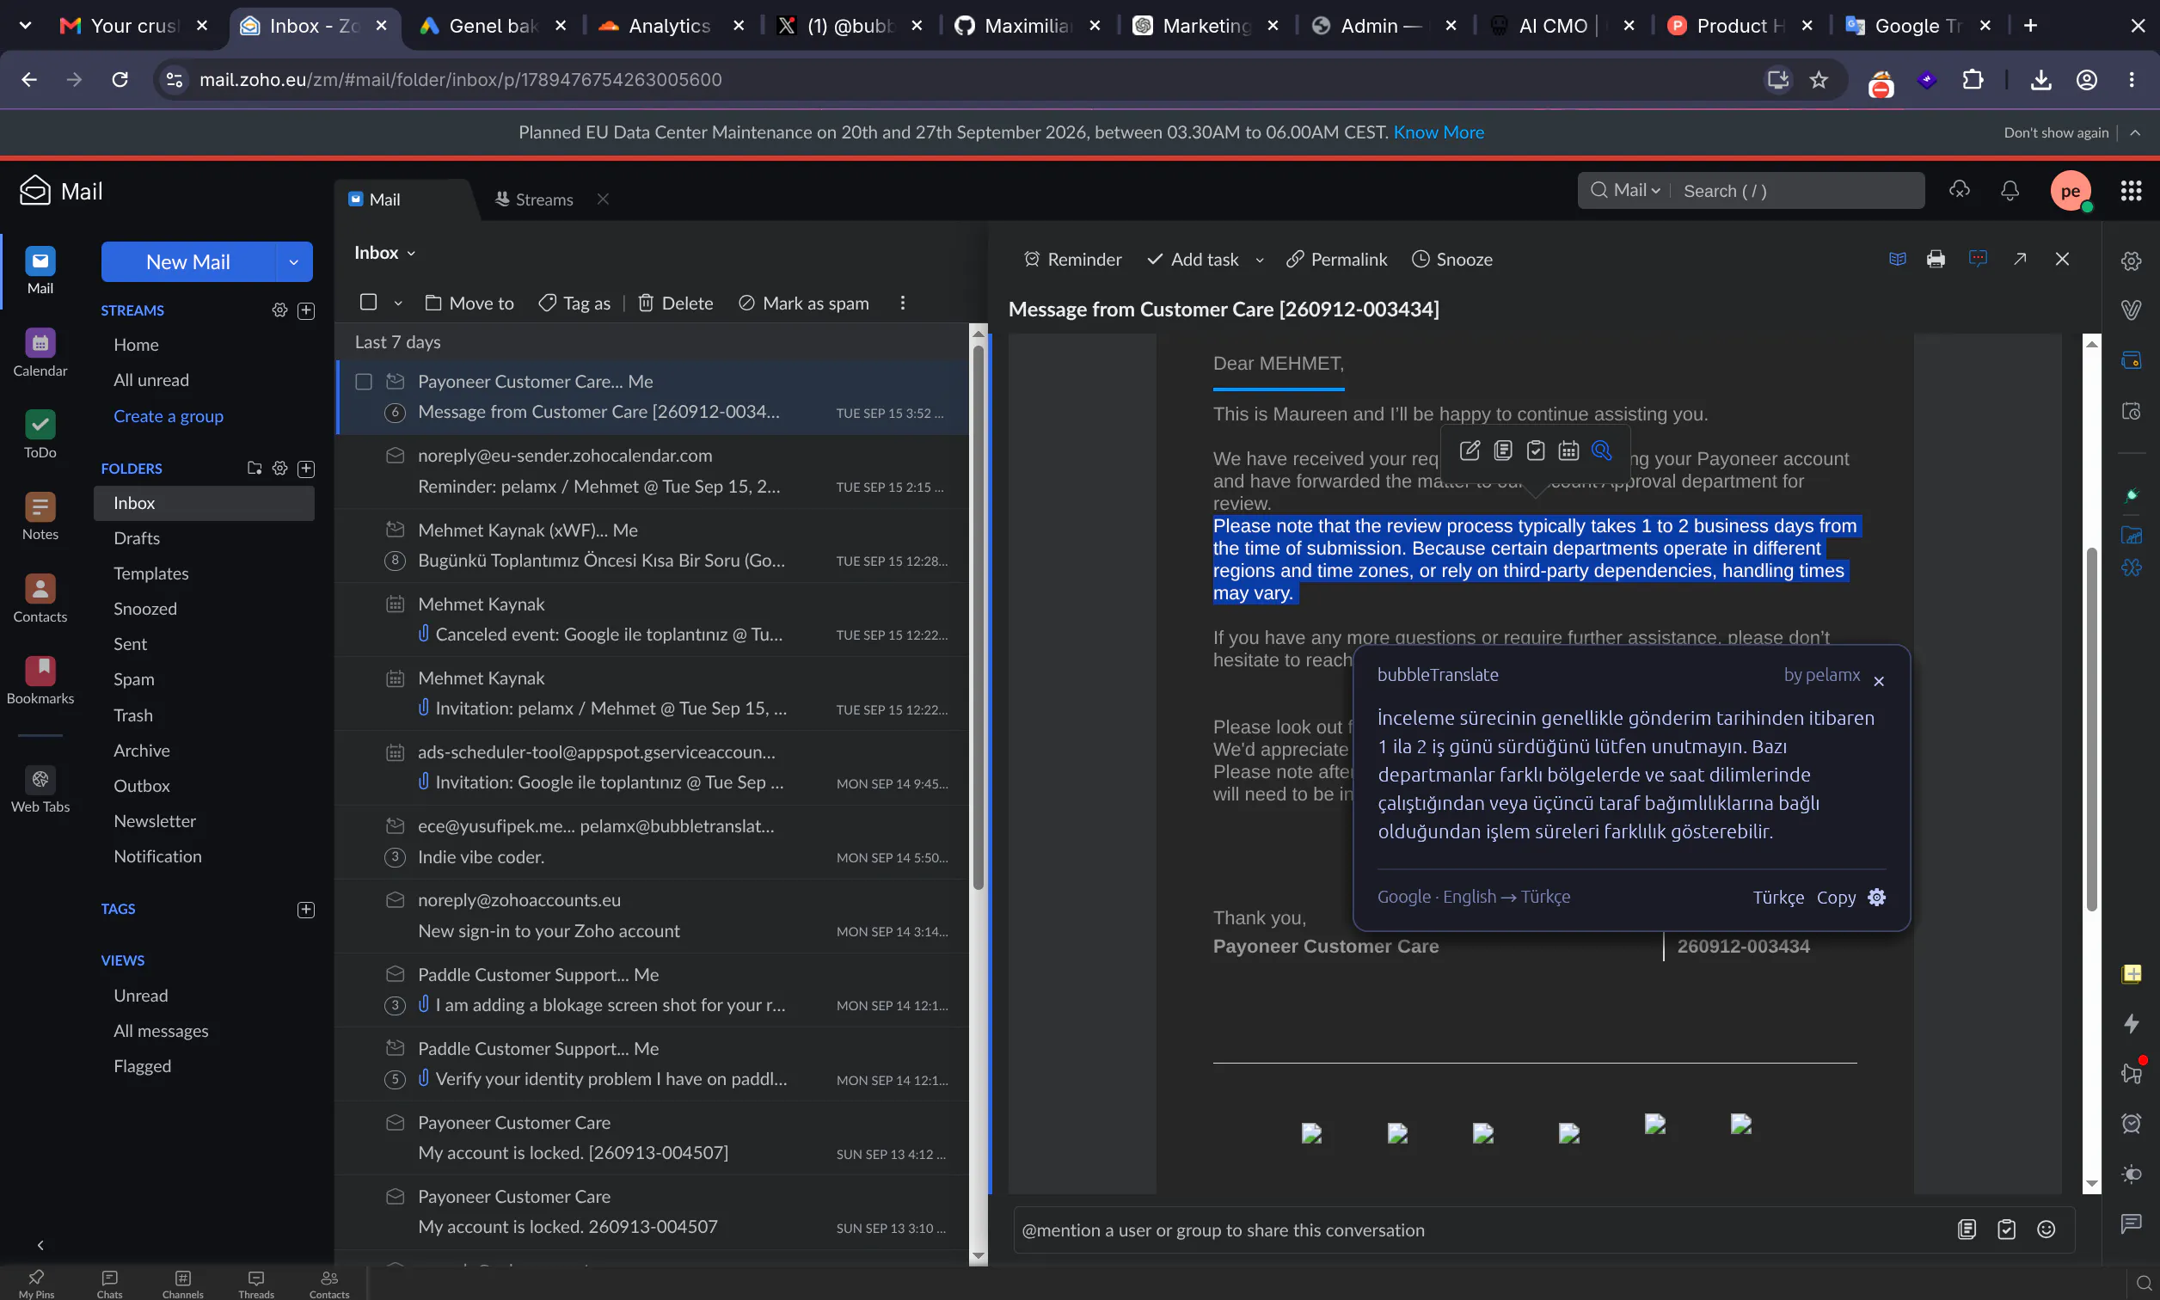The height and width of the screenshot is (1300, 2160).
Task: Click the Snooze button
Action: tap(1451, 260)
